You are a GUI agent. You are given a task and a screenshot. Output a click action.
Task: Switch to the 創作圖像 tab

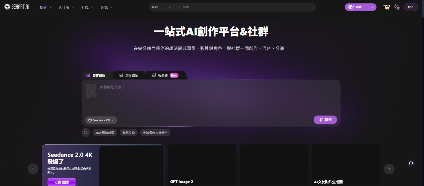129,75
